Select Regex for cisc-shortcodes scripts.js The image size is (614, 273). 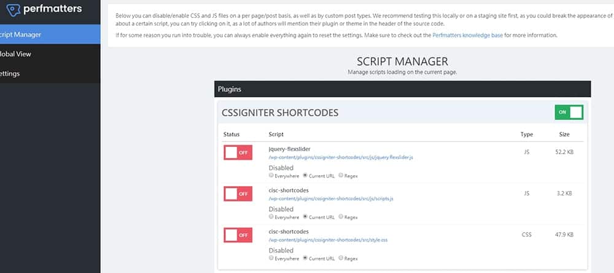click(341, 217)
